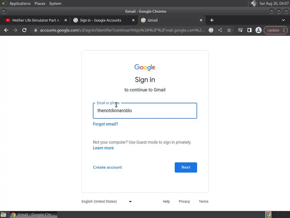The width and height of the screenshot is (290, 218).
Task: Click the Google icon in the address bar
Action: point(211,30)
